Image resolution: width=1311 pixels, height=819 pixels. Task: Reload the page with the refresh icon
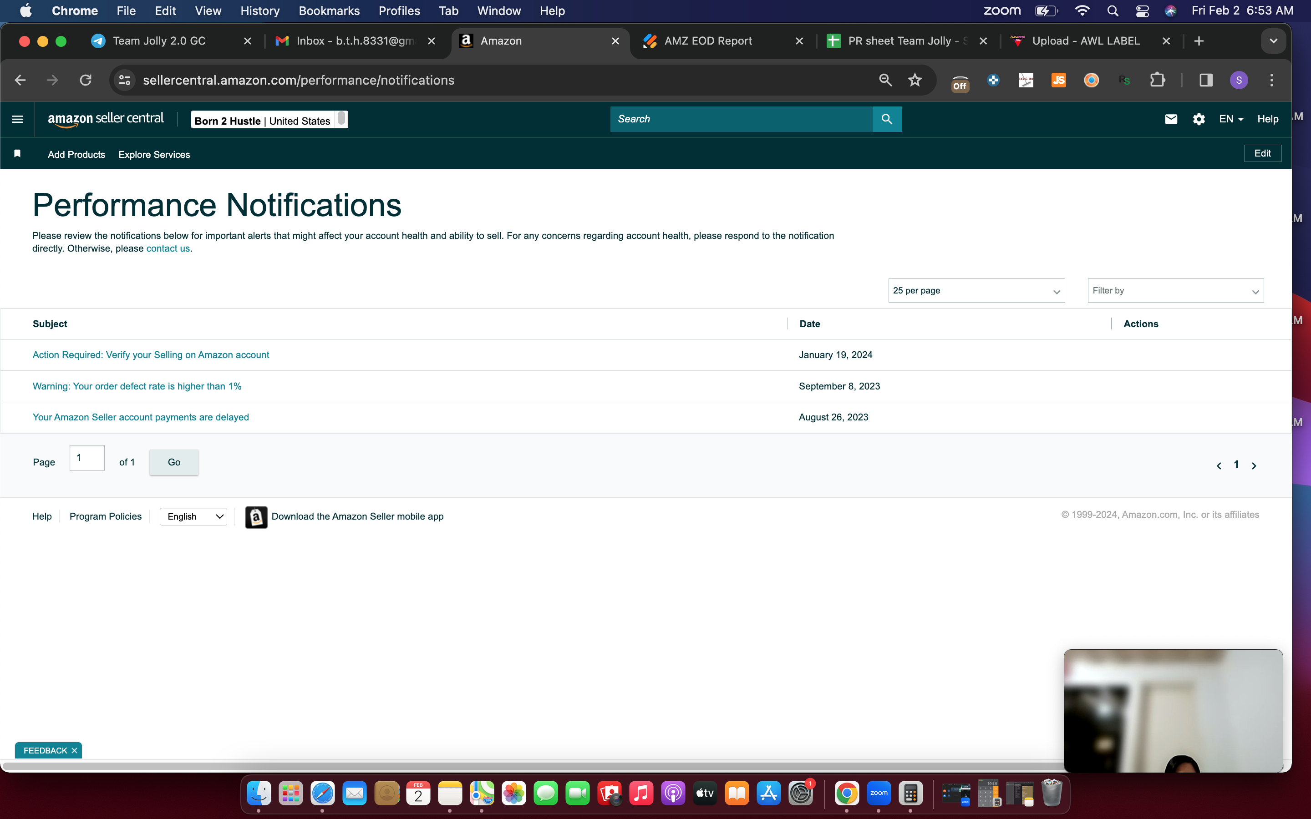point(86,80)
